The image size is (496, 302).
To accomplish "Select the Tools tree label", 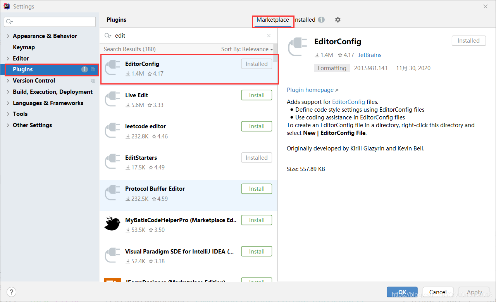I will click(x=20, y=114).
